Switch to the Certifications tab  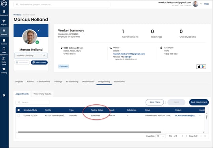point(44,81)
